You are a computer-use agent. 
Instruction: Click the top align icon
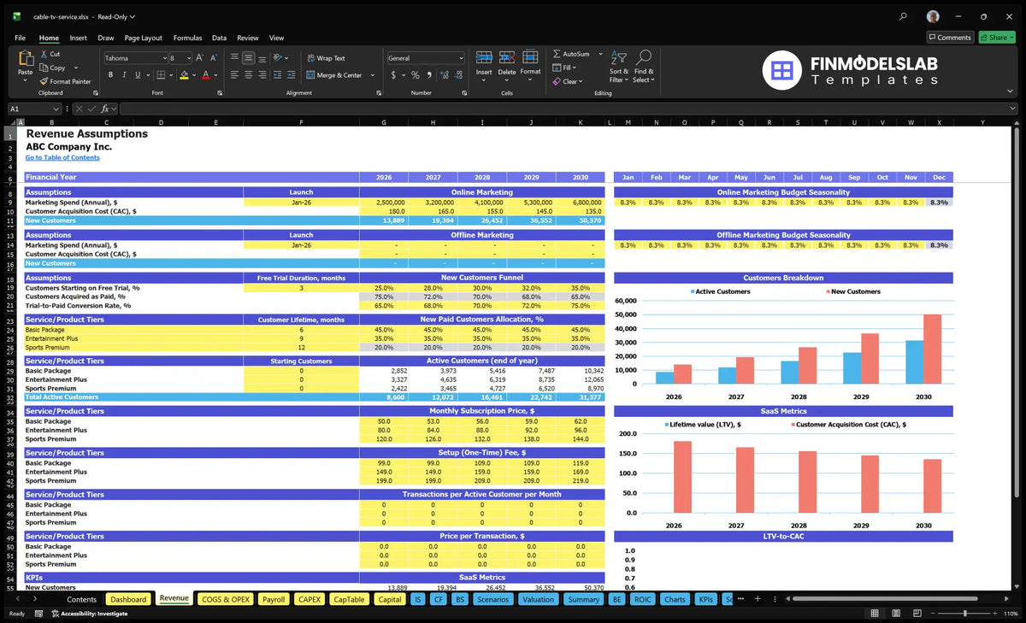tap(234, 58)
